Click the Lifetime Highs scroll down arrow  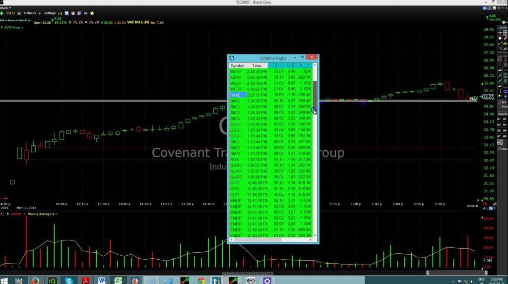click(315, 235)
